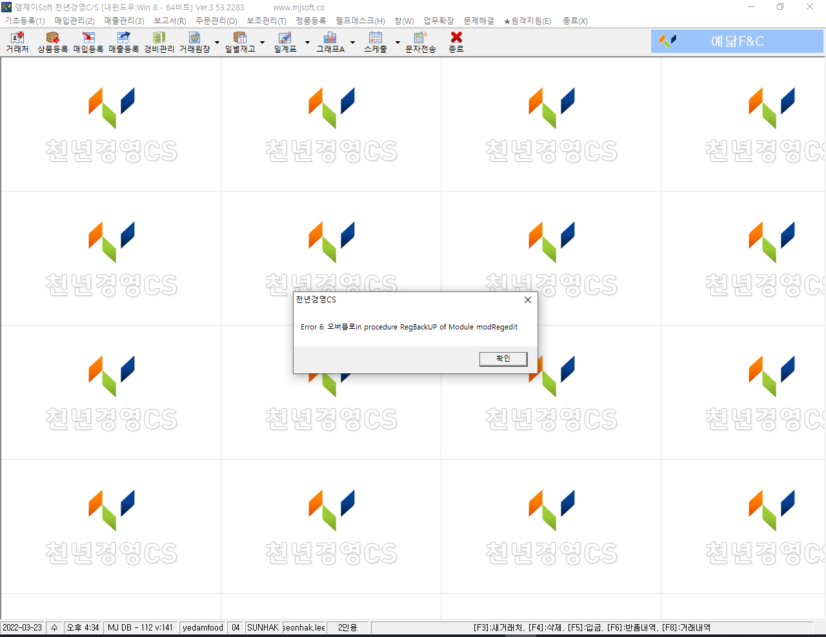Click the yedamfood status bar entry
The height and width of the screenshot is (637, 826).
[203, 627]
